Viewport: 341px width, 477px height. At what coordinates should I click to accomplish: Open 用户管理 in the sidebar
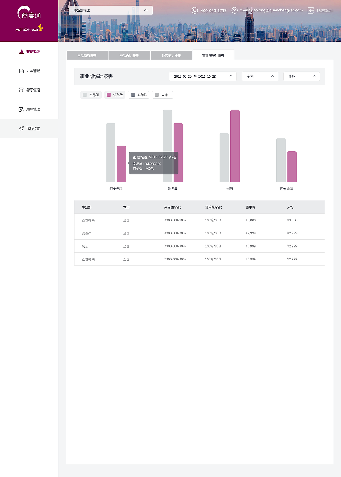[x=29, y=109]
